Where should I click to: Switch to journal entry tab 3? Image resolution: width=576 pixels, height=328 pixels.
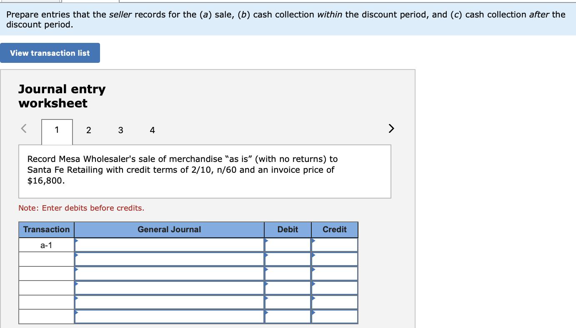[120, 130]
